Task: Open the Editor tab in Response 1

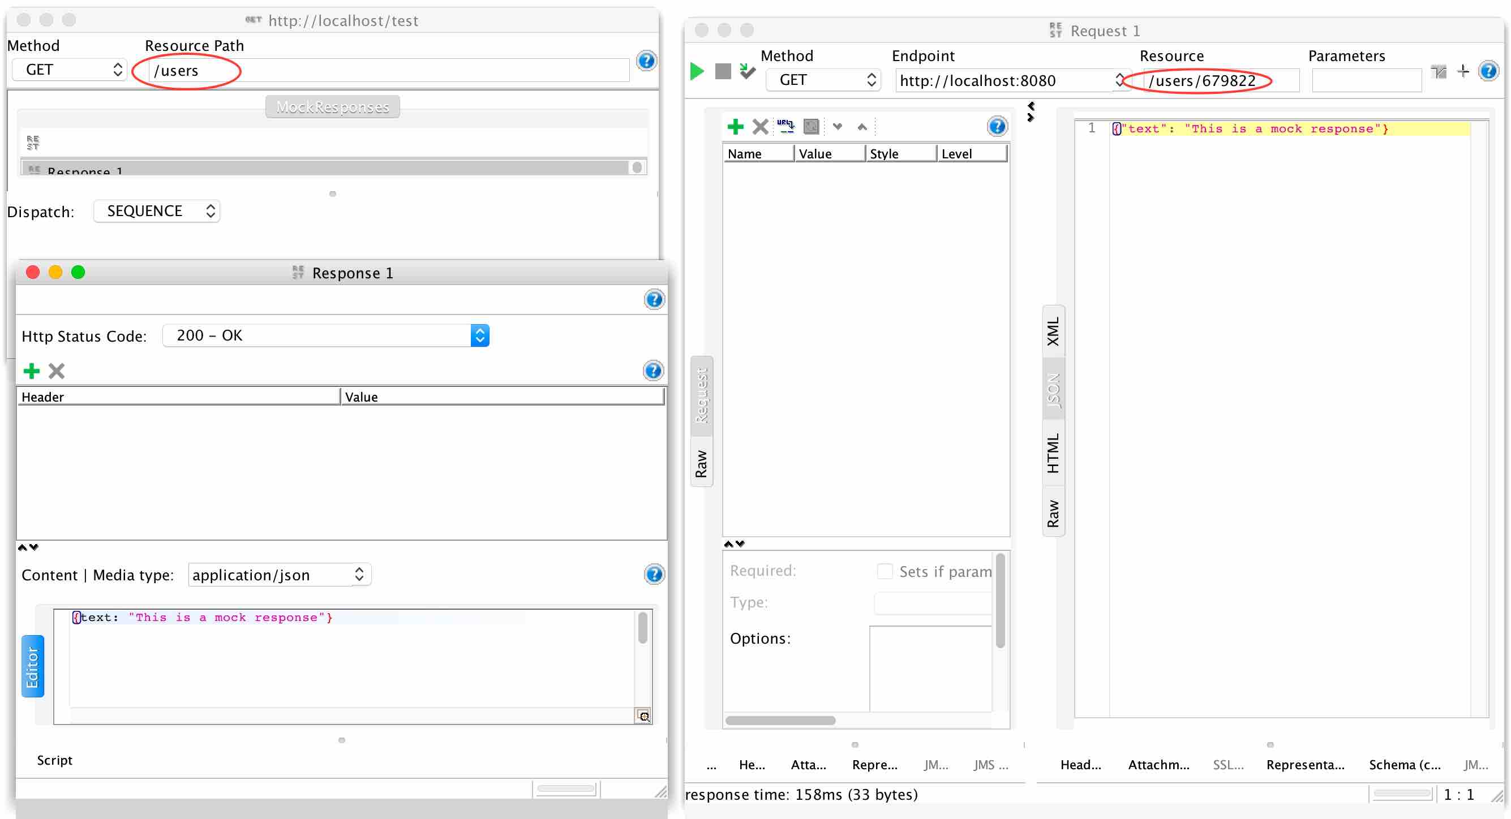Action: click(33, 667)
